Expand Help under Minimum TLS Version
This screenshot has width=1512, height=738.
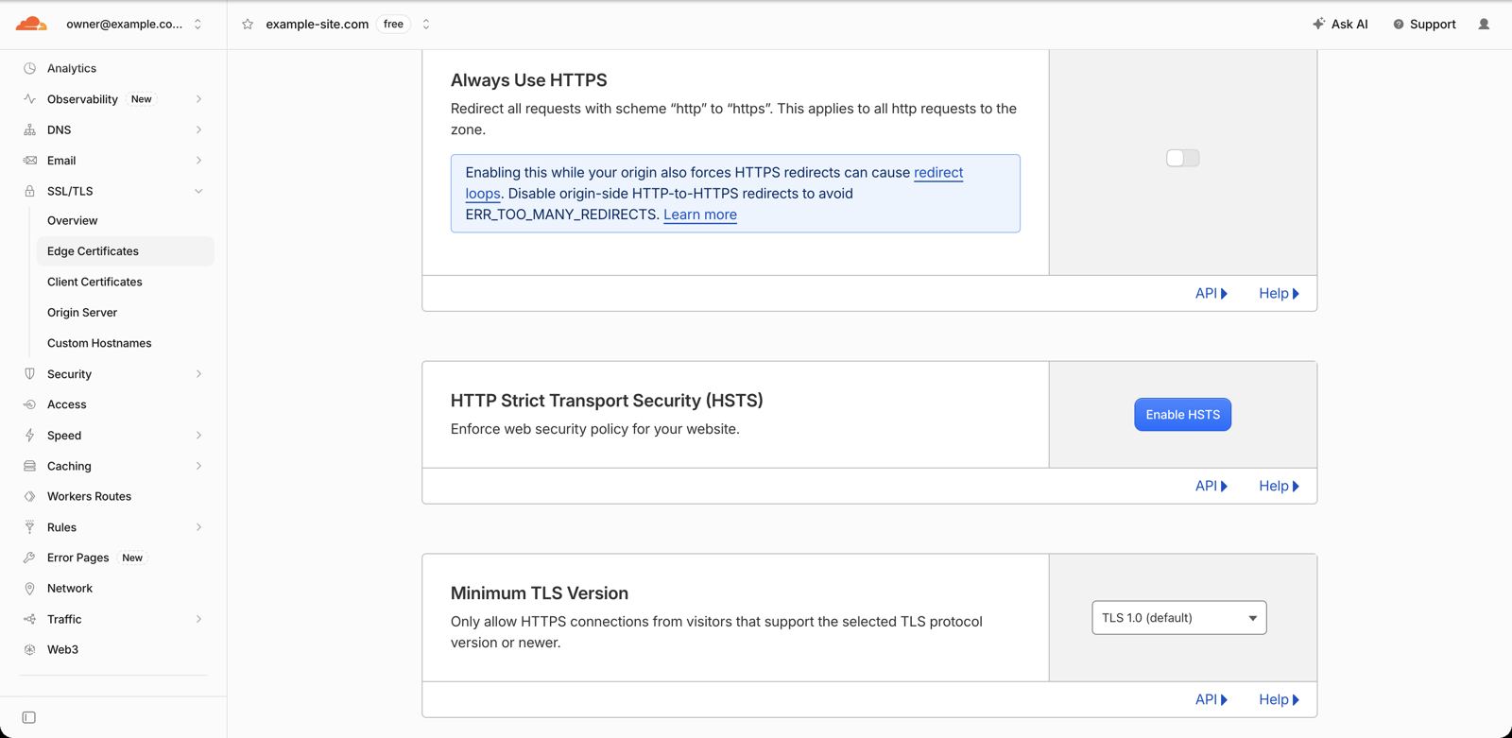1279,700
